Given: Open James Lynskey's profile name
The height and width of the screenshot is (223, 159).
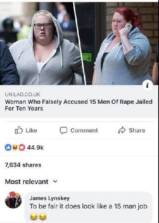Looking at the screenshot, I should point(50,198).
